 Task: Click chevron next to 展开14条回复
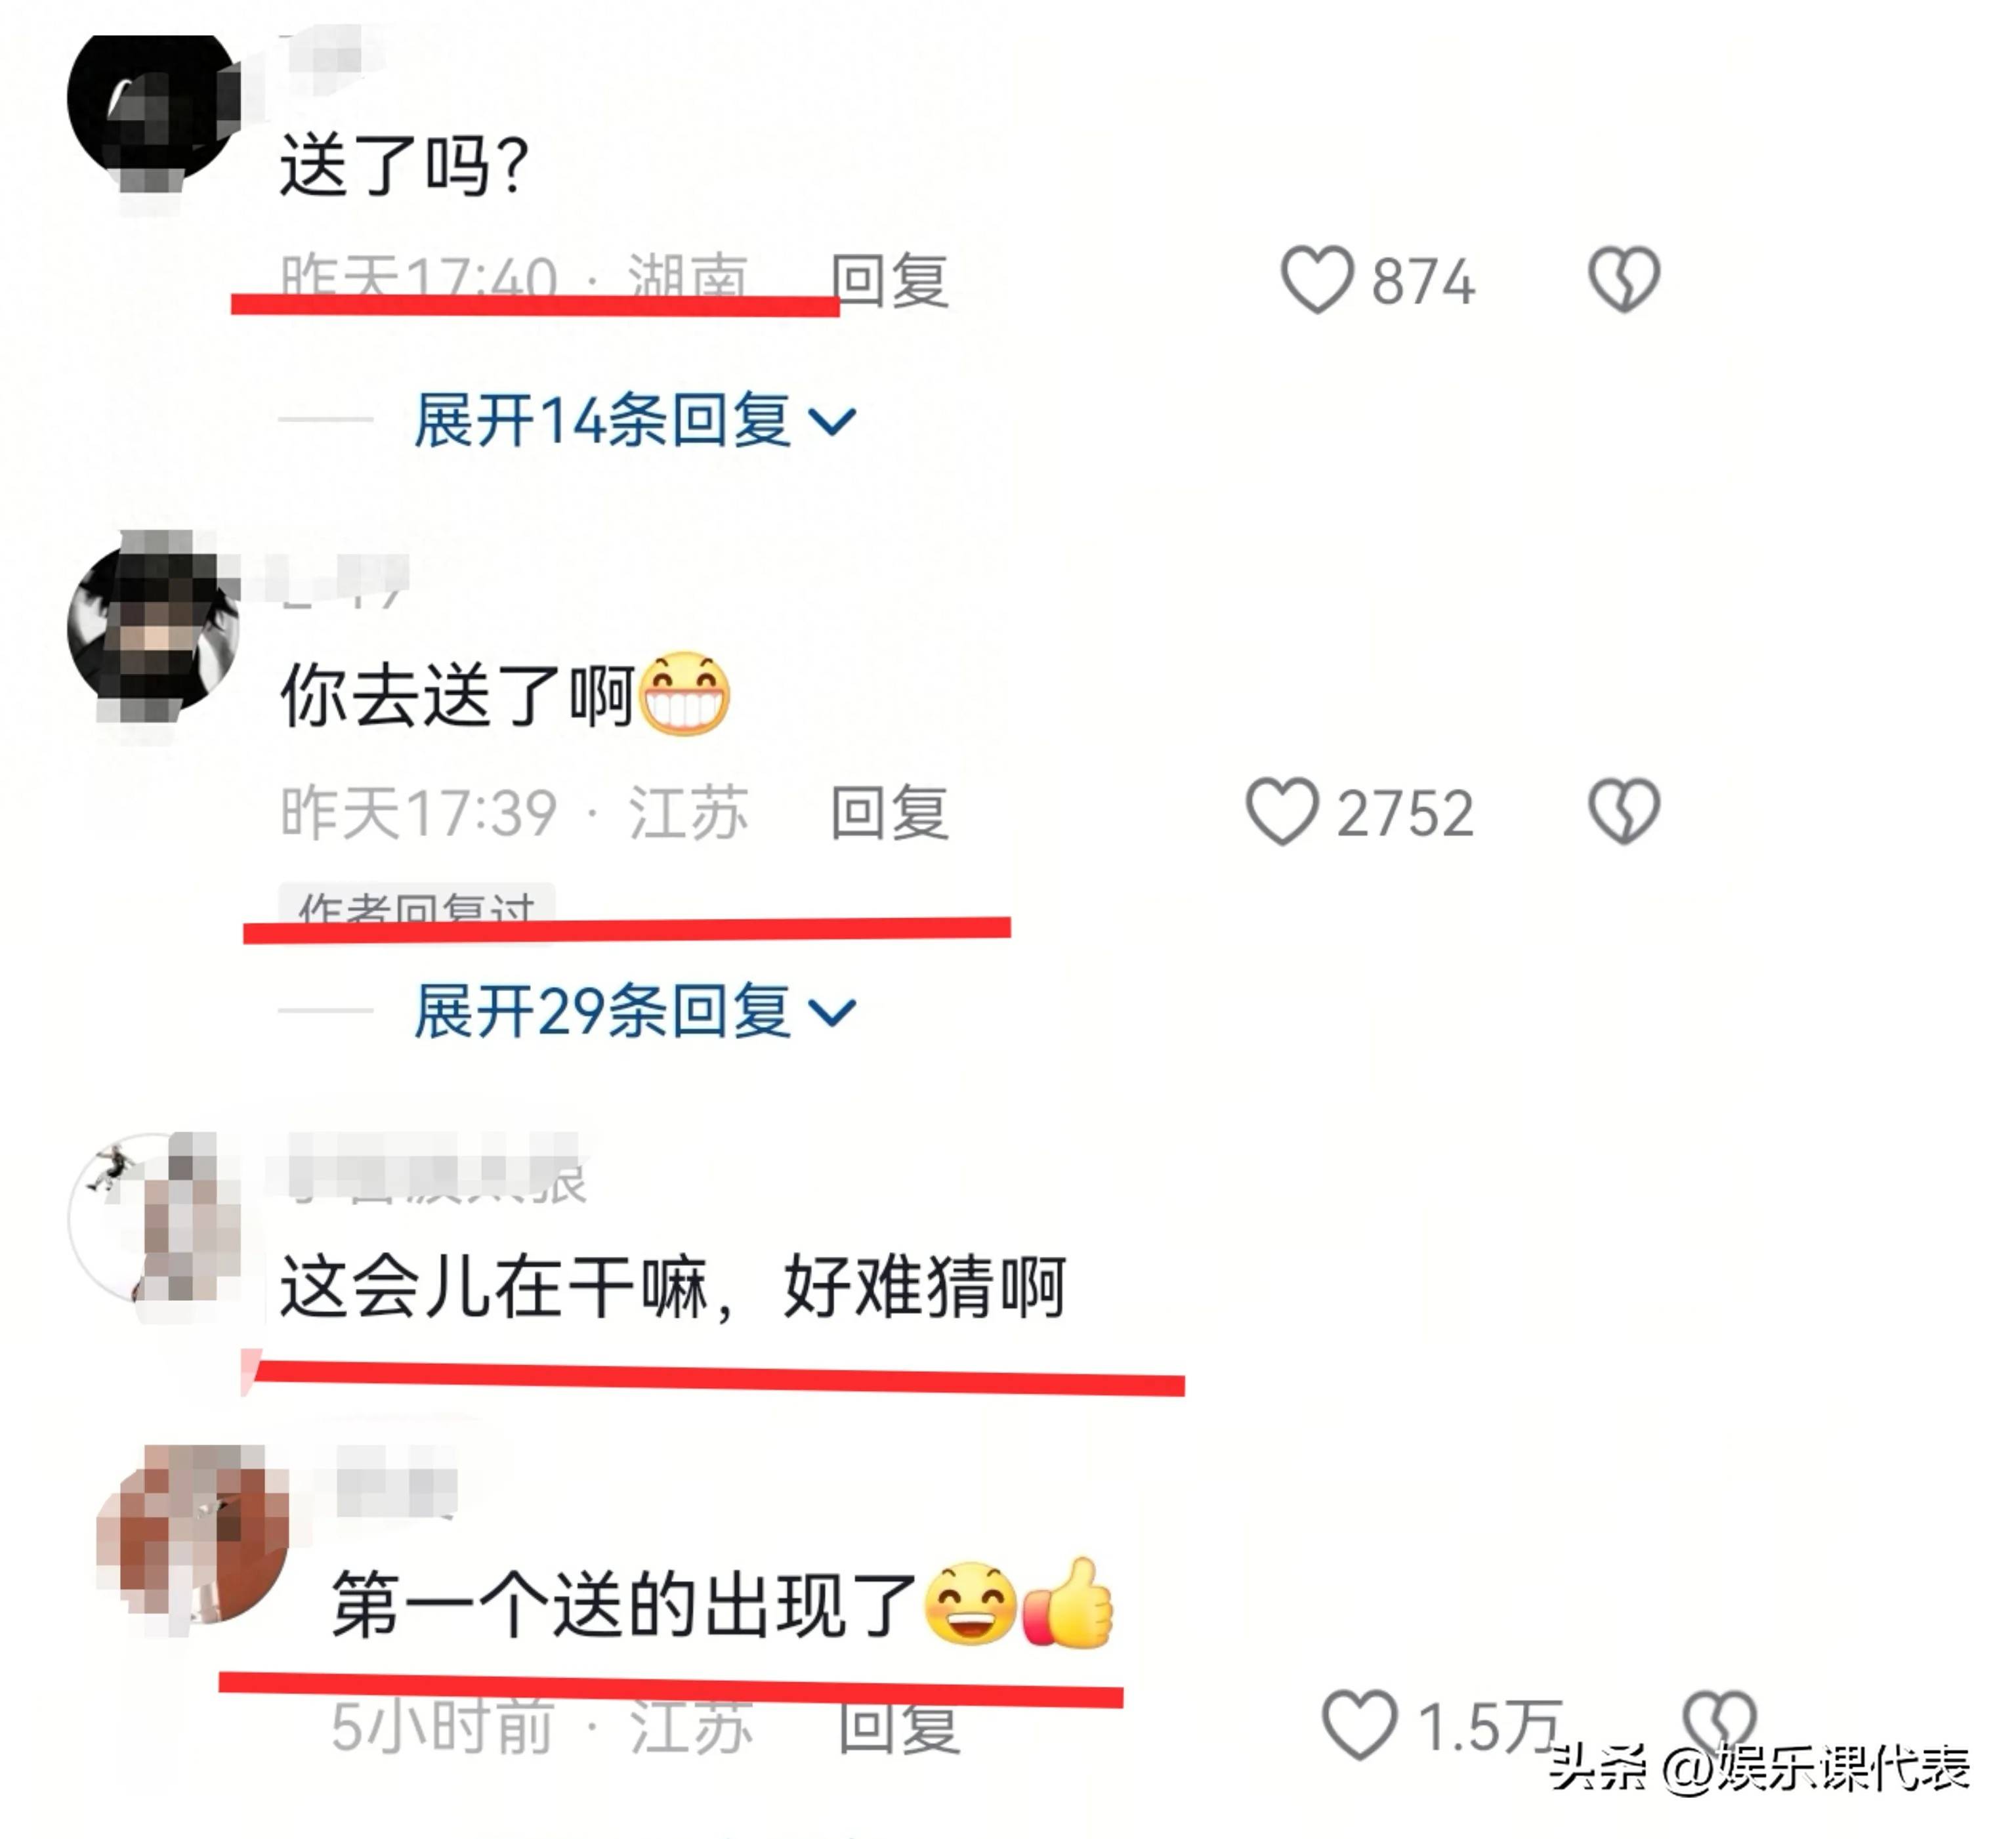(832, 423)
